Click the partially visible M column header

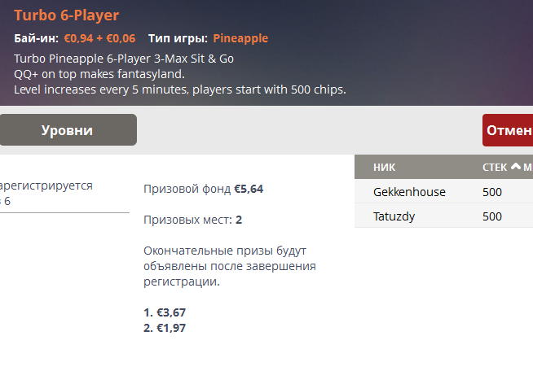pos(527,168)
